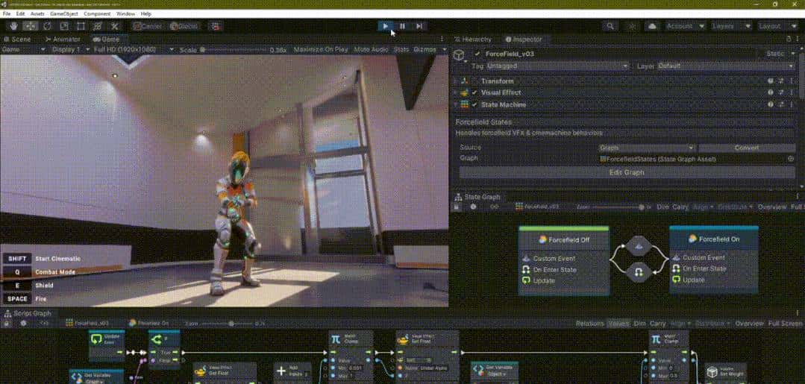Expand the Transform component foldout

click(456, 81)
